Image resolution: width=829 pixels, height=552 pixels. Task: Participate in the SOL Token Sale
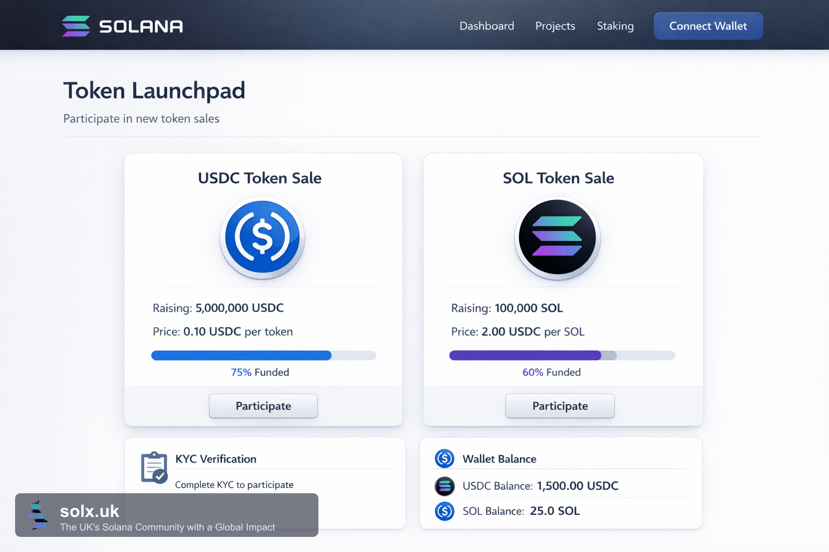[x=560, y=406]
